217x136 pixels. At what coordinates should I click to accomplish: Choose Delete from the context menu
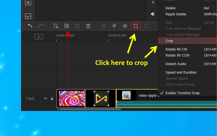point(171,8)
